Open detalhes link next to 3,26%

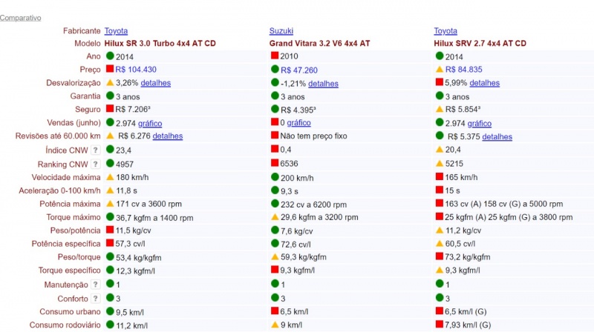tap(156, 83)
